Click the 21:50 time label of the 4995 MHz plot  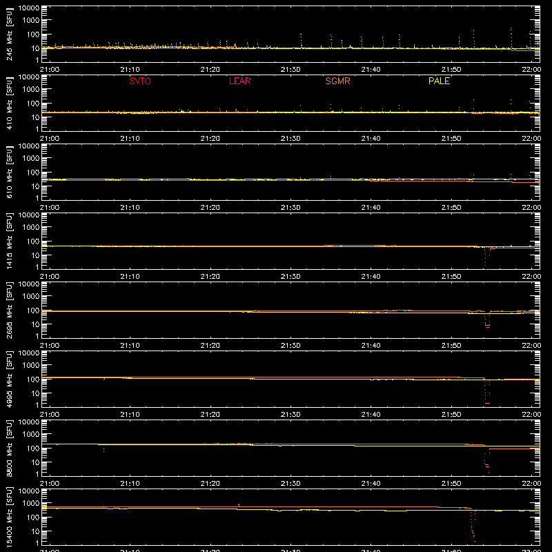coord(451,415)
